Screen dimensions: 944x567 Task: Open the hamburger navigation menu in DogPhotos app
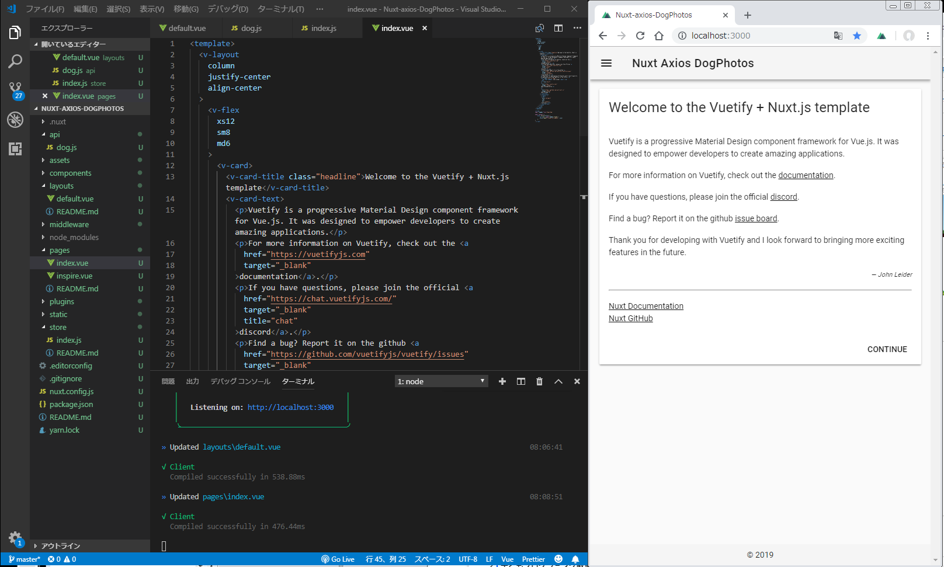[606, 63]
